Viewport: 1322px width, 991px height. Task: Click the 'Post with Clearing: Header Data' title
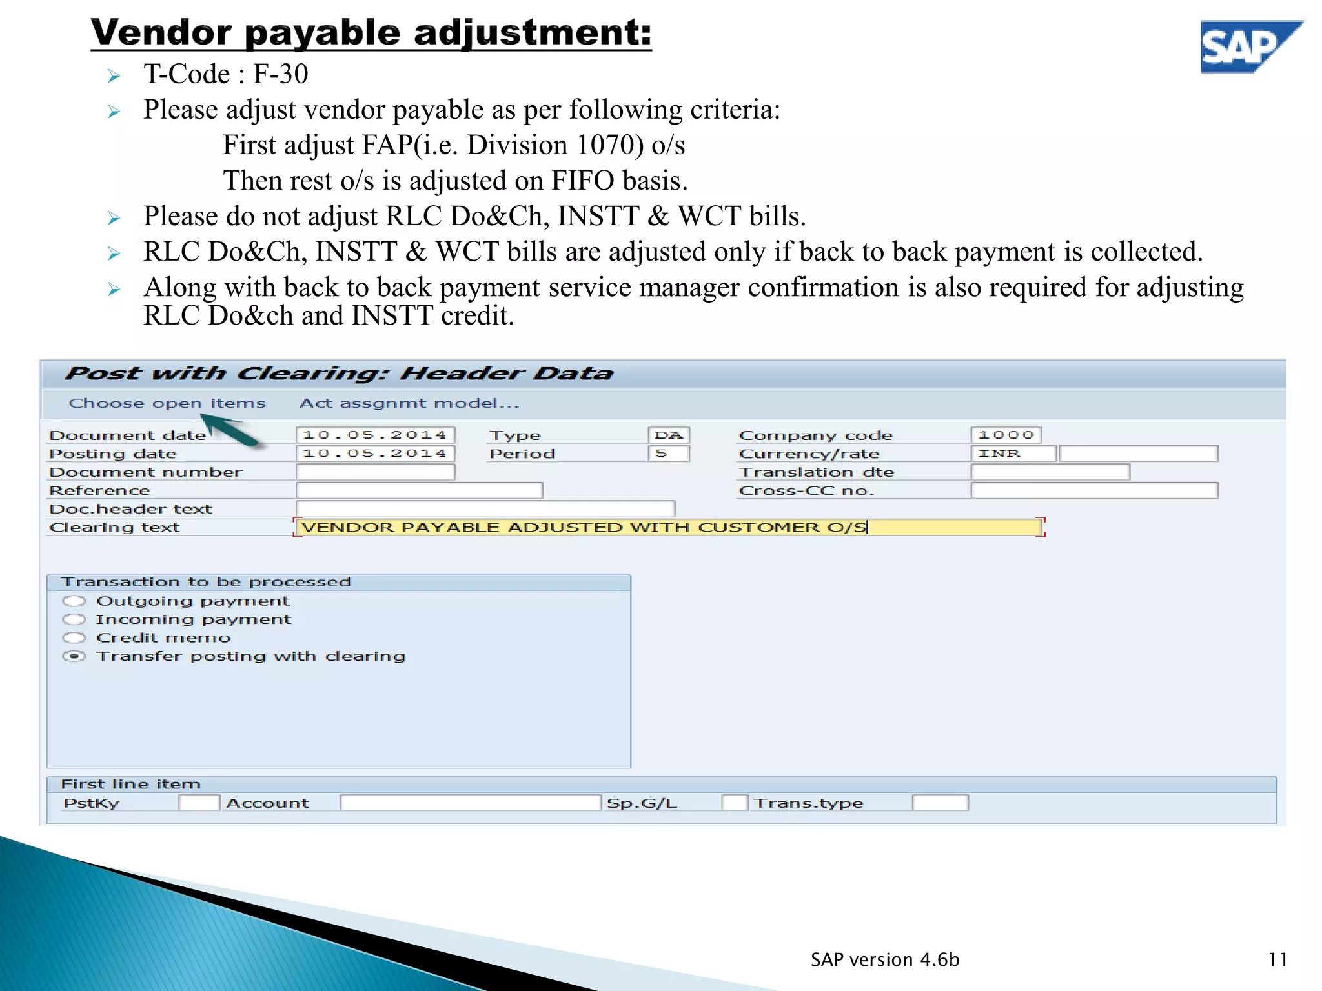[339, 374]
